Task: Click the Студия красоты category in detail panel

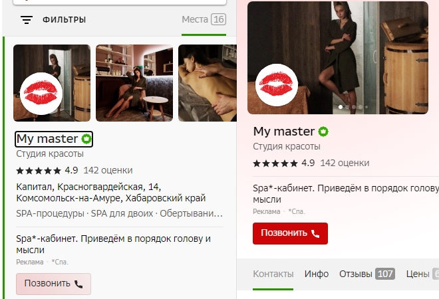Action: point(287,146)
